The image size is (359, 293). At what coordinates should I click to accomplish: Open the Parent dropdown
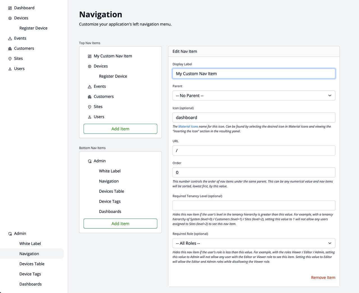254,95
